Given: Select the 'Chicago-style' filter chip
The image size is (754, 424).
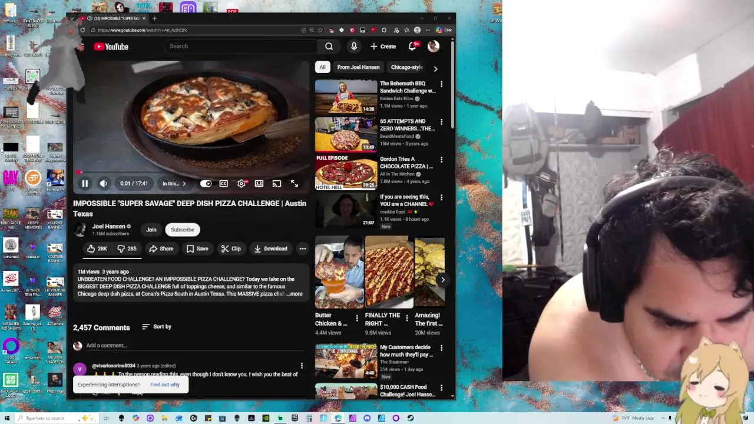Looking at the screenshot, I should (x=406, y=67).
